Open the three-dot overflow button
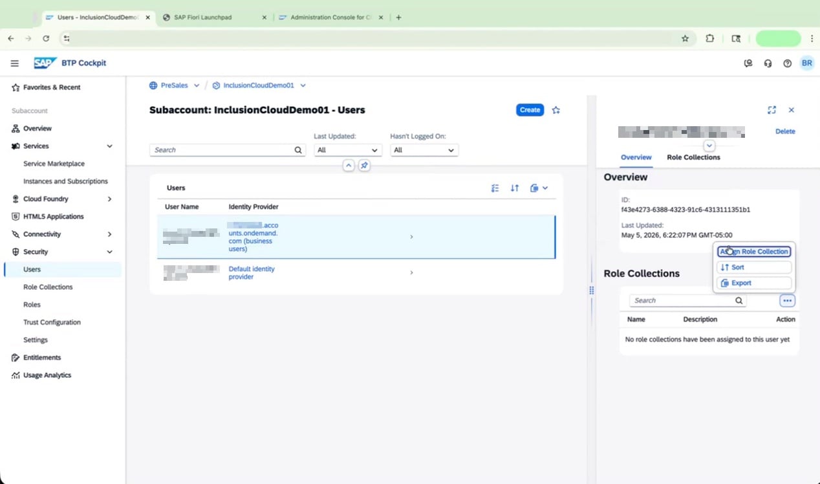 pos(787,301)
